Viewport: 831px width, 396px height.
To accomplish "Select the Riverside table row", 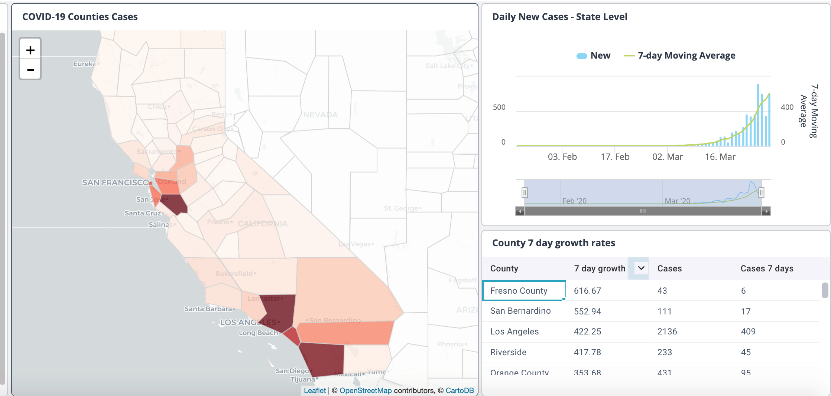I will [x=651, y=353].
